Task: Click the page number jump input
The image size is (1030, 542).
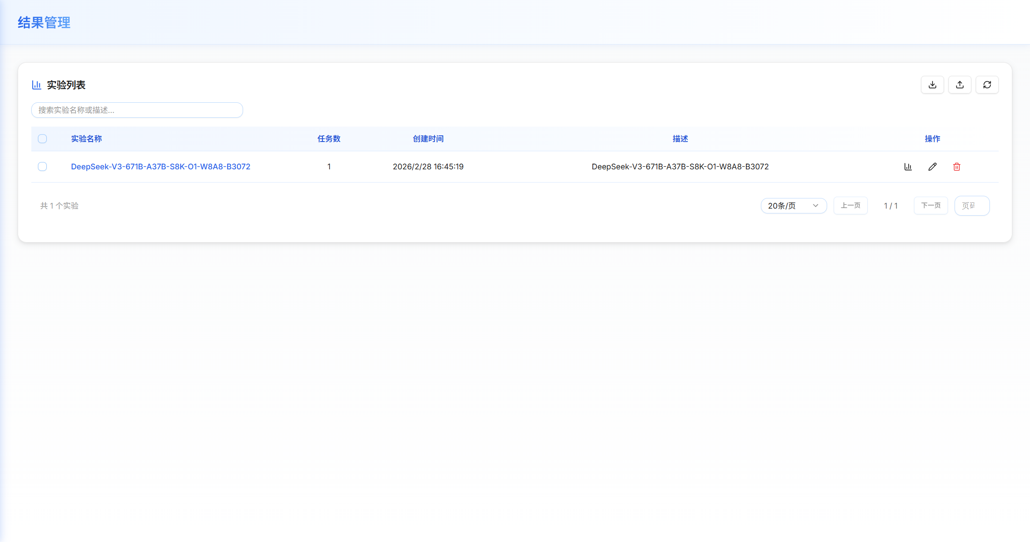Action: [971, 206]
